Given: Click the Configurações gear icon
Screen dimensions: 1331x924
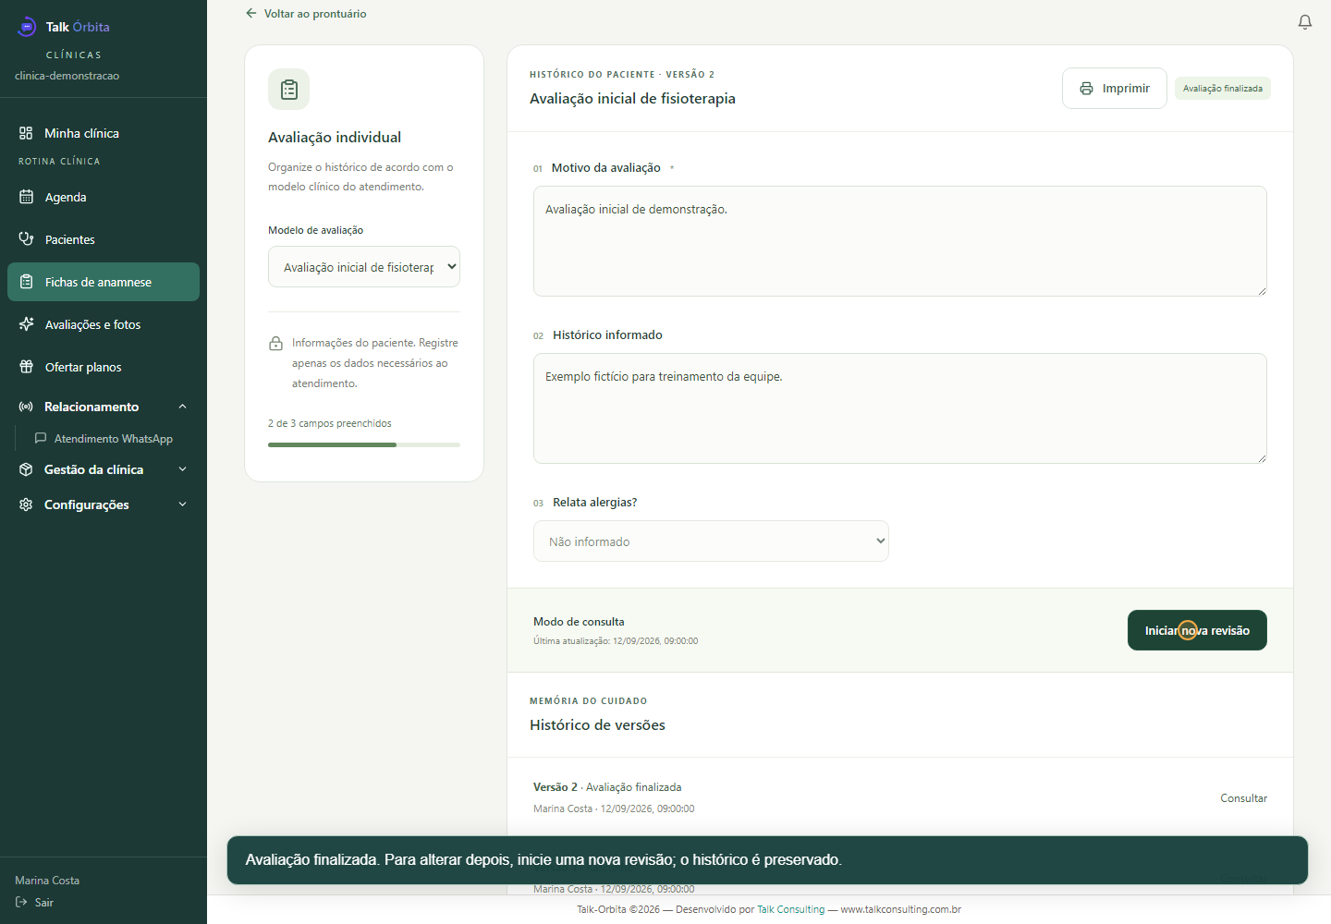Looking at the screenshot, I should point(26,505).
